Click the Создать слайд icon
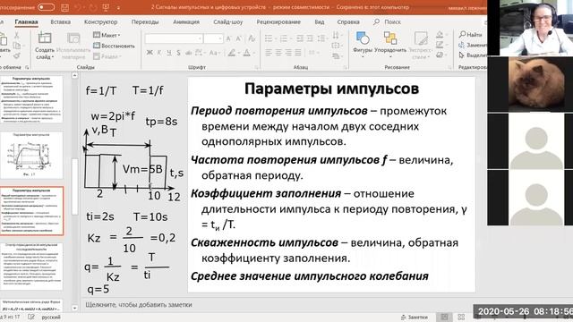This screenshot has height=322, width=573. (45, 38)
